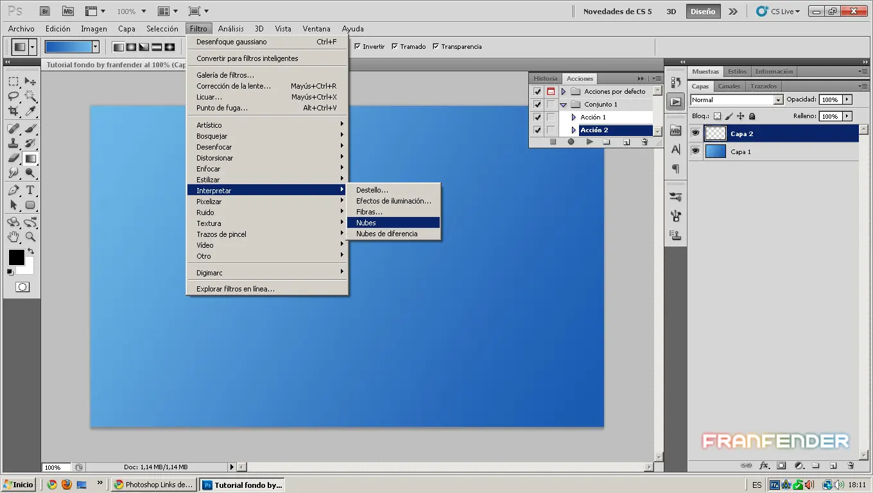Click Play action button in Acciones panel

pyautogui.click(x=589, y=142)
